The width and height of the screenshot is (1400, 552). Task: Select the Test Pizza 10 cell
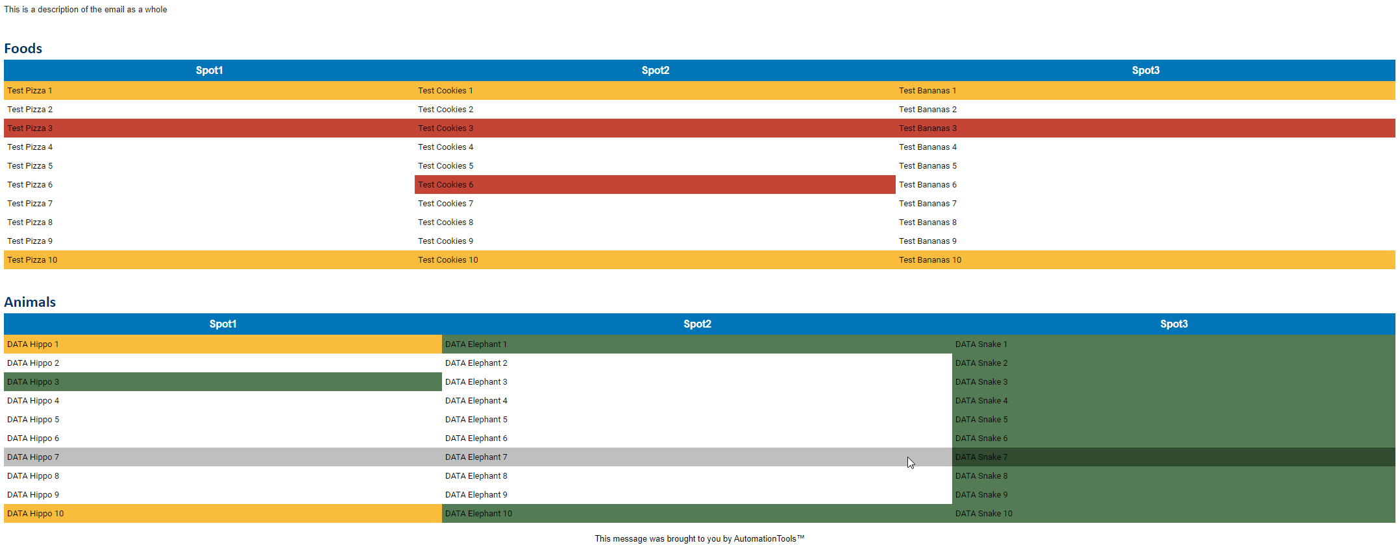click(x=209, y=260)
